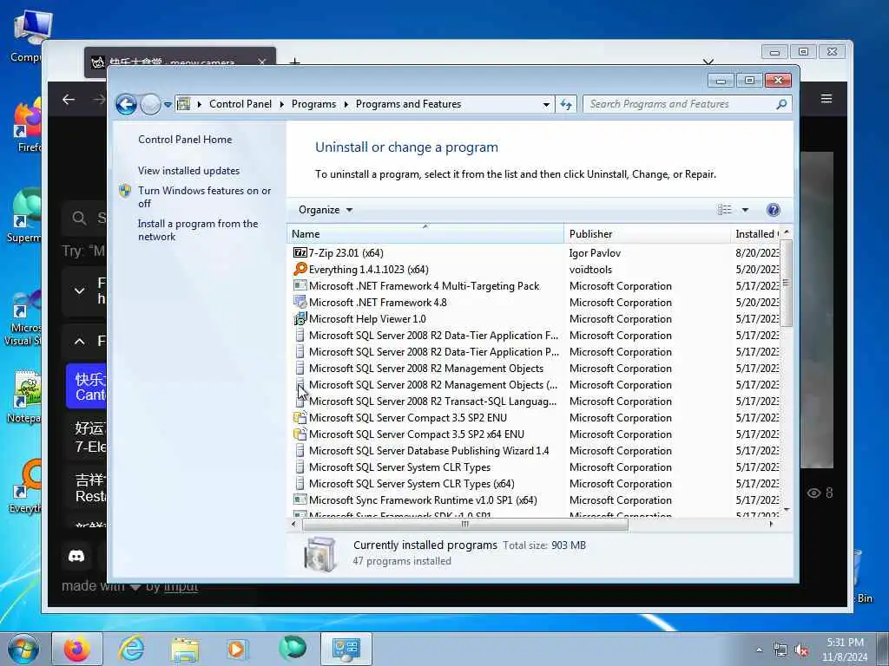Select Microsoft SQL Server System CLR Types (x64)
The height and width of the screenshot is (666, 889).
(x=411, y=484)
